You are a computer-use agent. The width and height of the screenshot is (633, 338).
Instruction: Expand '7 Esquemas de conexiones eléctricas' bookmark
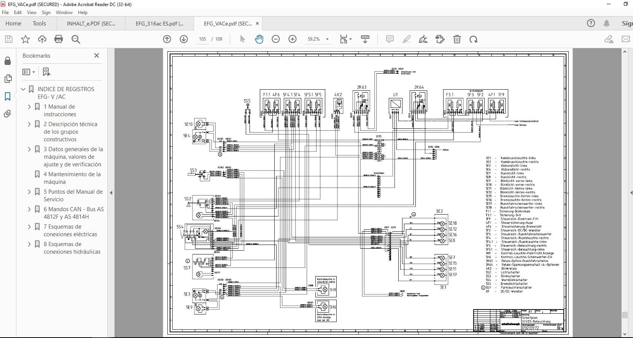(29, 227)
